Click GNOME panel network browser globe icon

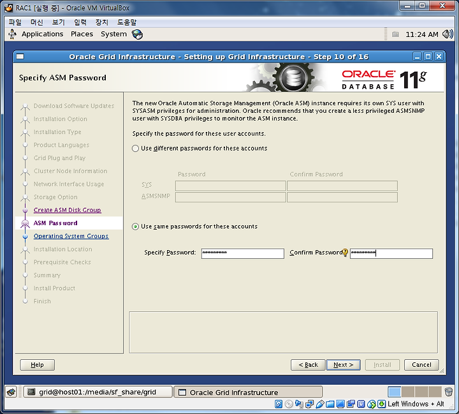[137, 34]
